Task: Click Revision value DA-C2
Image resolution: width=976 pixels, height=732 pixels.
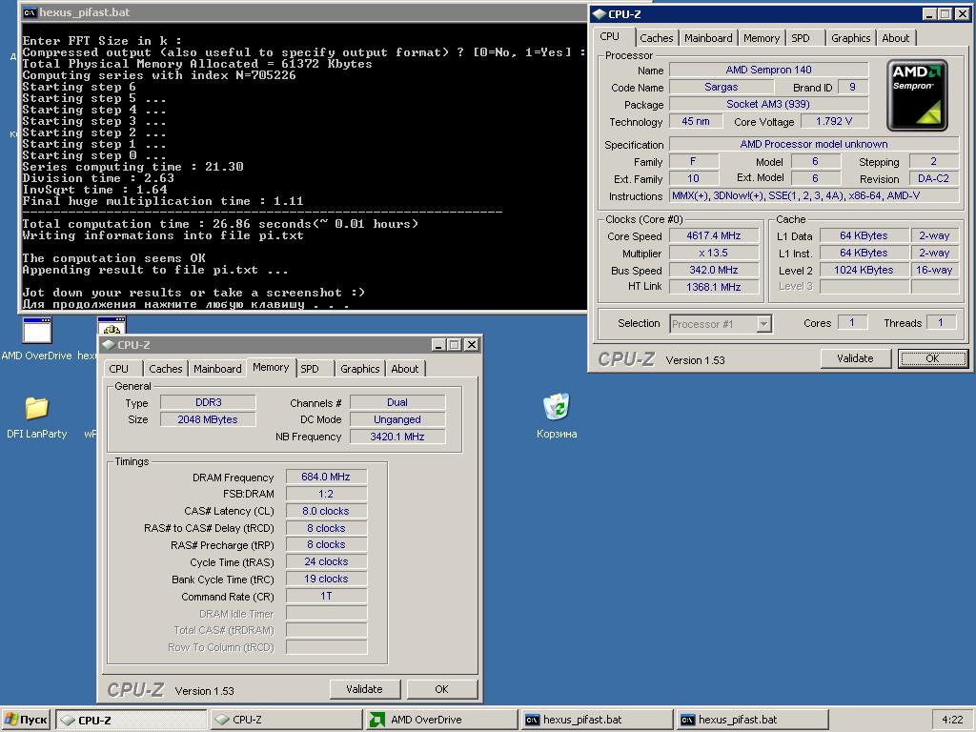Action: (934, 178)
